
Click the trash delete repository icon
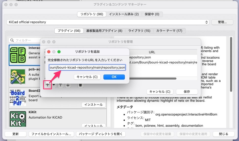(x=80, y=85)
